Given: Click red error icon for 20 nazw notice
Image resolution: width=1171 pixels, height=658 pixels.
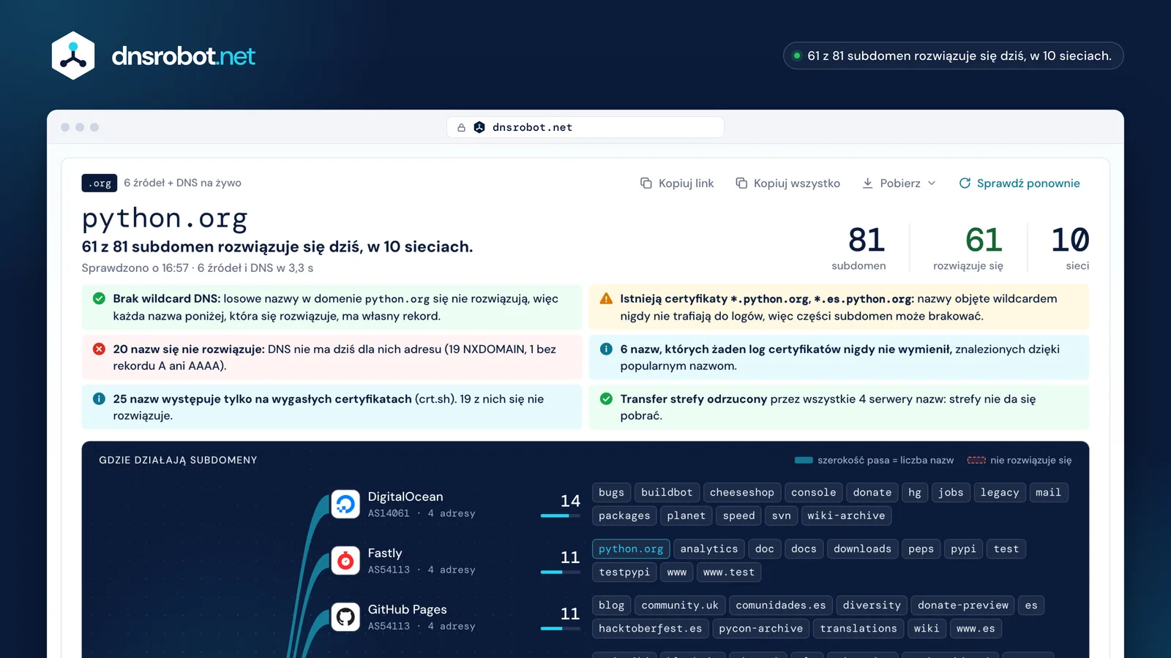Looking at the screenshot, I should pyautogui.click(x=99, y=349).
